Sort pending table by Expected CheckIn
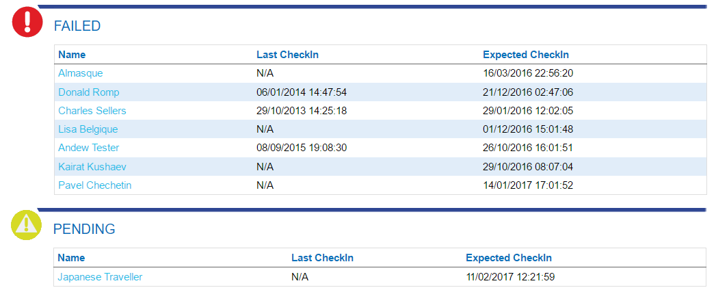The height and width of the screenshot is (290, 716). click(509, 258)
